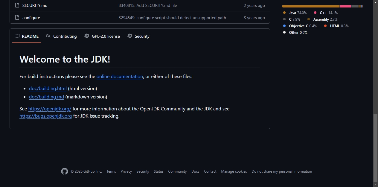Image resolution: width=378 pixels, height=187 pixels.
Task: Click the Java segment of the language bar
Action: (x=311, y=6)
